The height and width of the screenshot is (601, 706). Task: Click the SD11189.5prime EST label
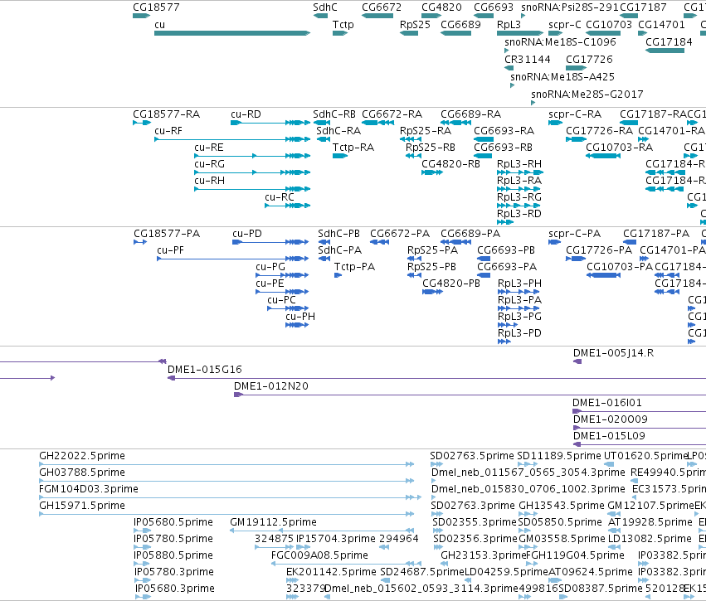coord(558,456)
